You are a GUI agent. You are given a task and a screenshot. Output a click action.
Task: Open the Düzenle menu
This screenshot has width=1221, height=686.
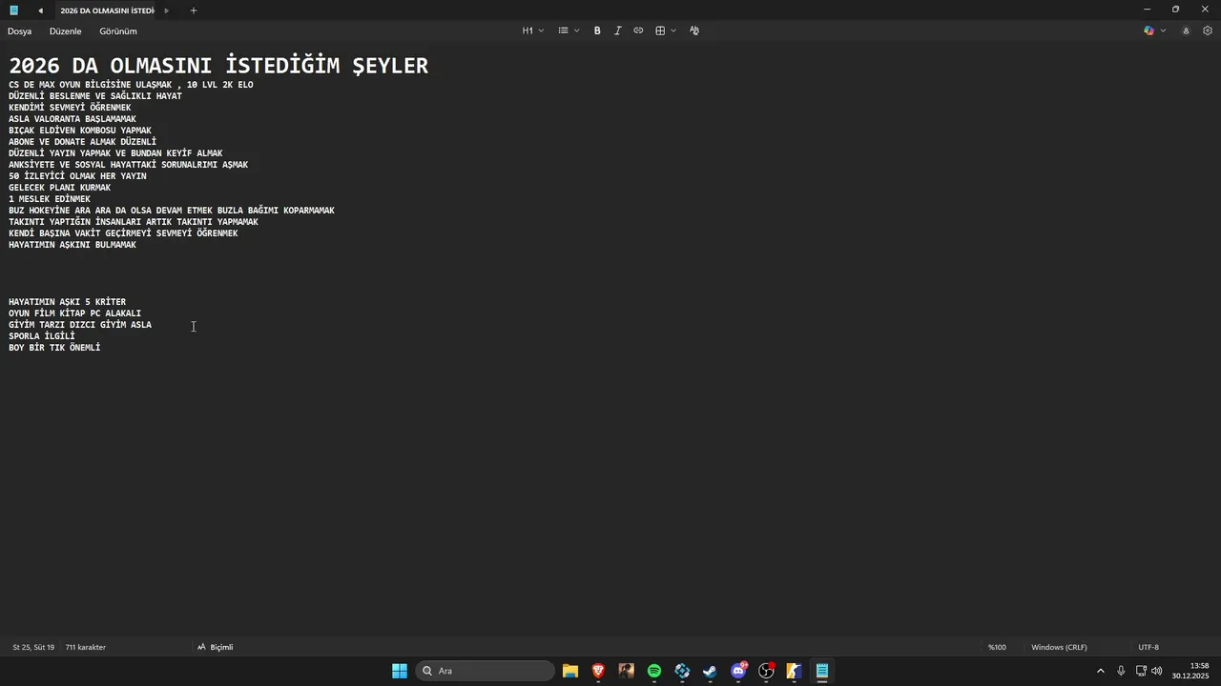tap(66, 31)
